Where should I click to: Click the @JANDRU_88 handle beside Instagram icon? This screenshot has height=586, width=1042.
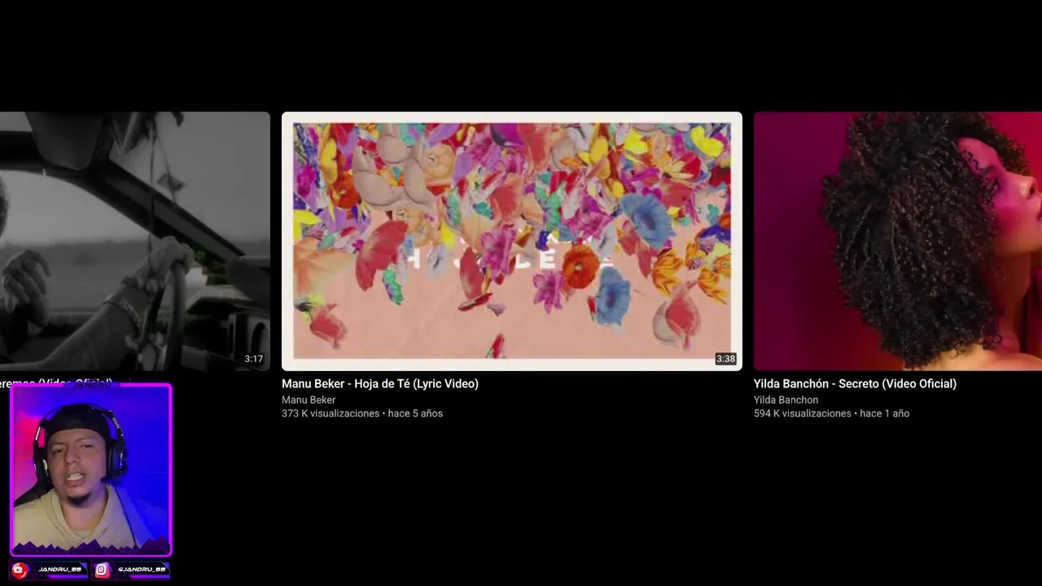tap(141, 570)
